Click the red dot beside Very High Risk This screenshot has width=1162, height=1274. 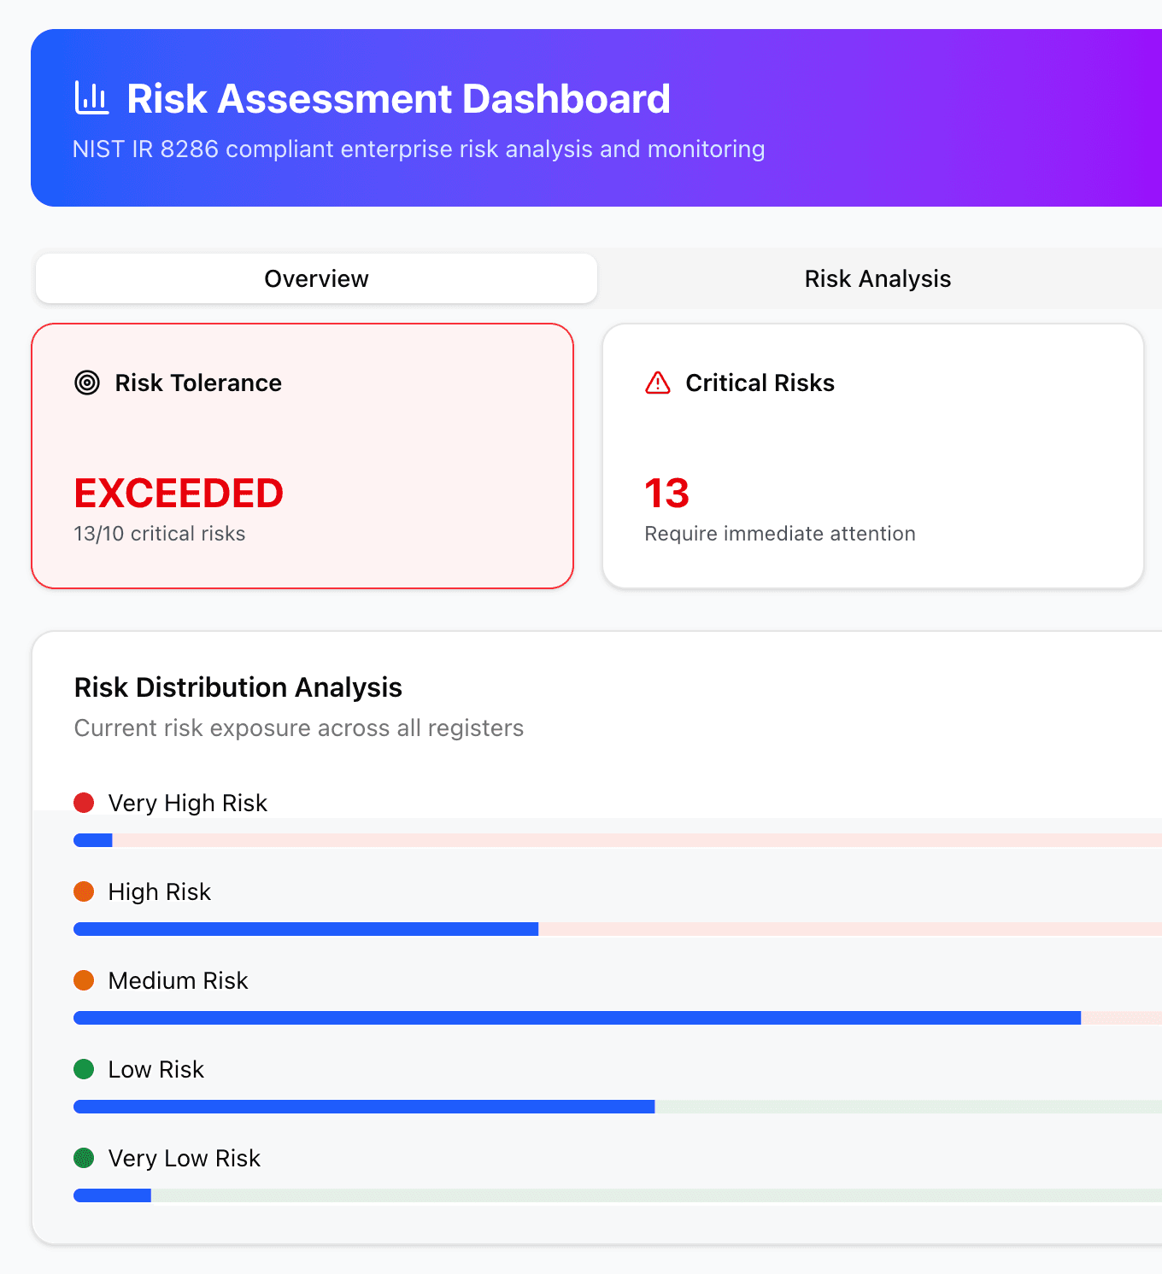pyautogui.click(x=84, y=803)
